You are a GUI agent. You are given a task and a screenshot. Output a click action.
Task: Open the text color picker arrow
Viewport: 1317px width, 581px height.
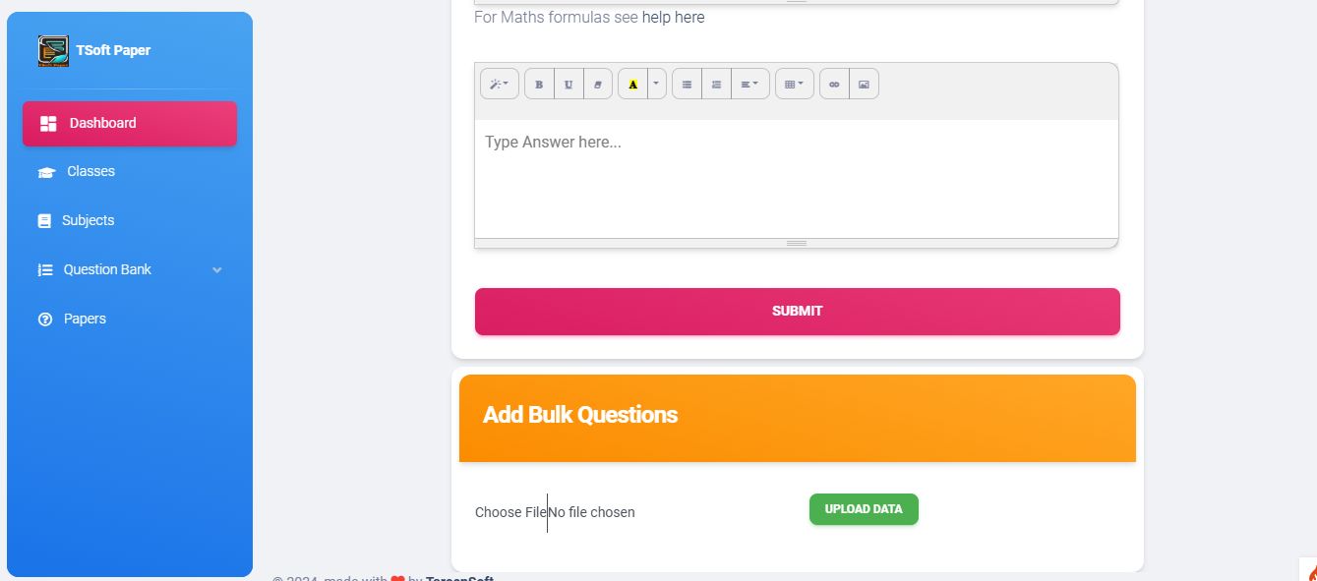tap(657, 85)
